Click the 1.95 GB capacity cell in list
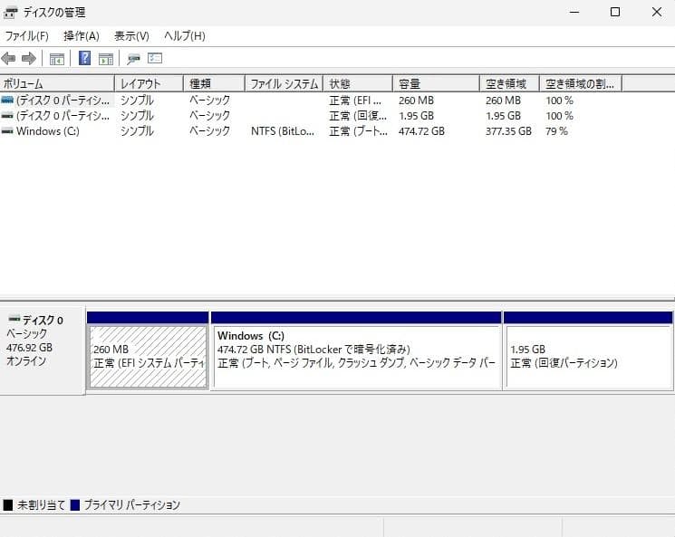The width and height of the screenshot is (675, 537). (416, 116)
